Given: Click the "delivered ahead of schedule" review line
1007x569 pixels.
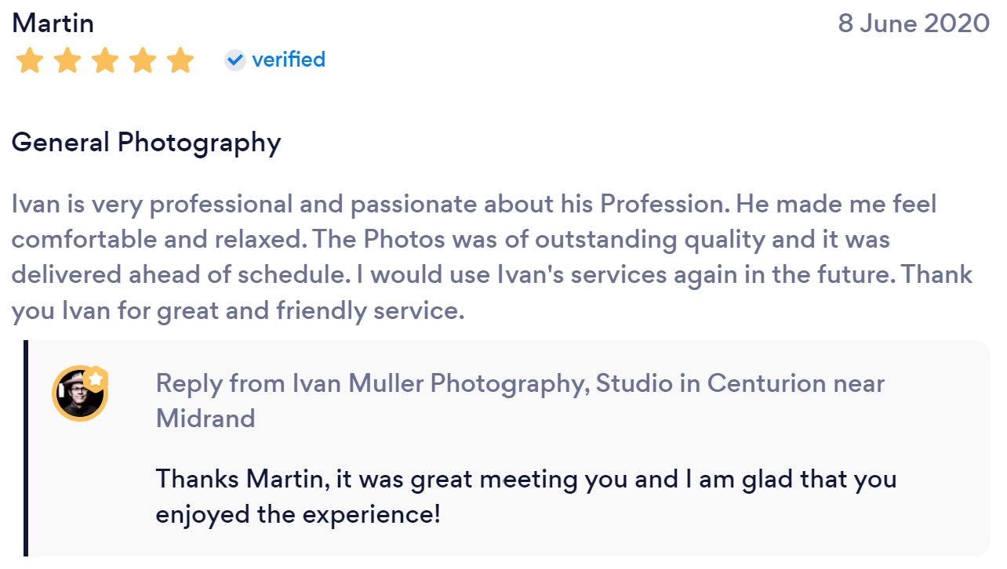Looking at the screenshot, I should 180,275.
